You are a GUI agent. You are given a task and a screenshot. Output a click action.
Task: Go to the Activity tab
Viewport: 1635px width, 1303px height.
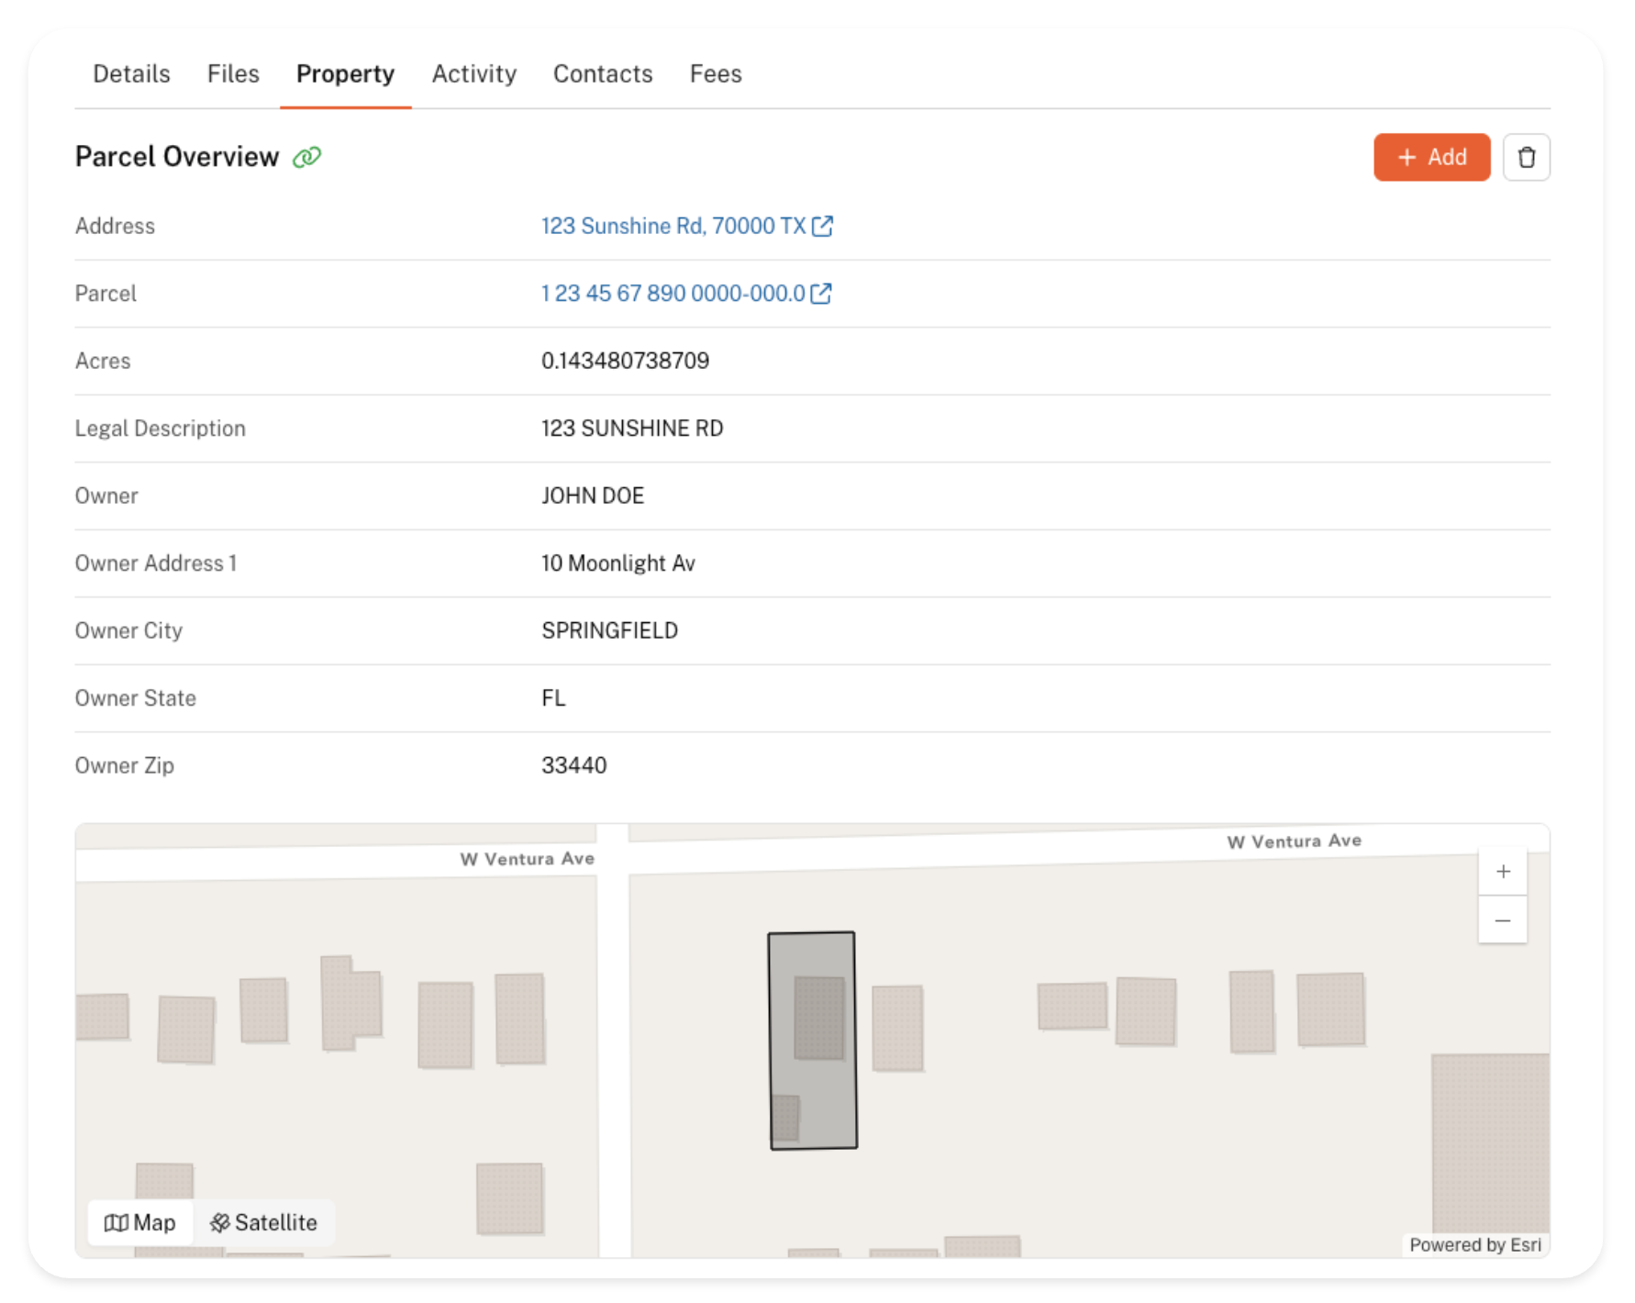474,73
